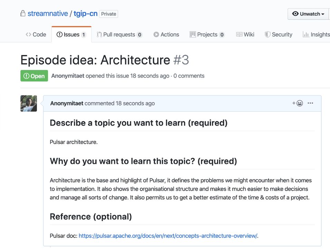Click the green Open status badge
330x251 pixels.
click(34, 76)
